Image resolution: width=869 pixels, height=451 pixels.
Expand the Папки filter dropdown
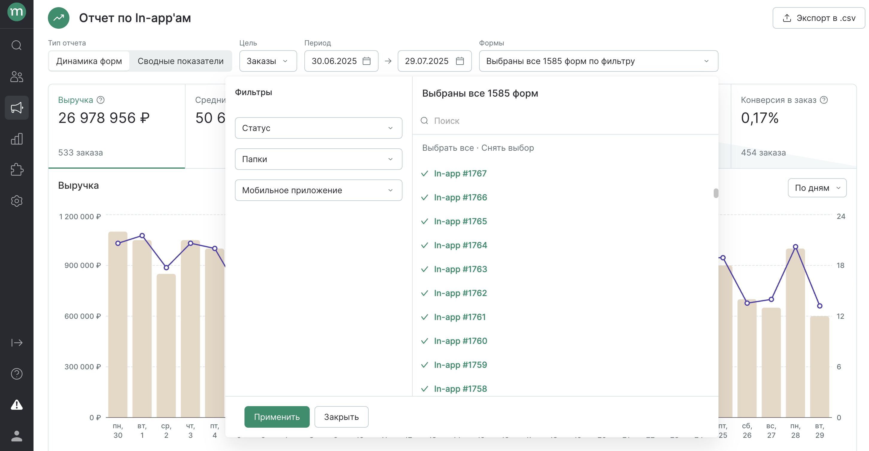(x=318, y=159)
